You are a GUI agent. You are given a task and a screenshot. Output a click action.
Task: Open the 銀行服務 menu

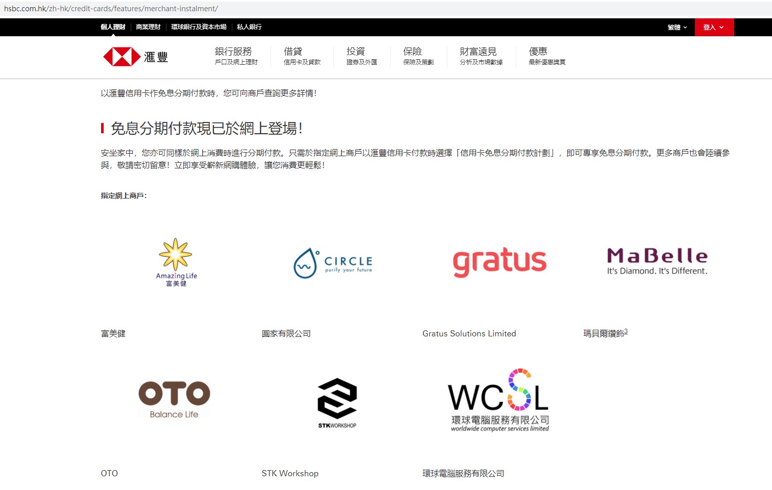[x=236, y=56]
